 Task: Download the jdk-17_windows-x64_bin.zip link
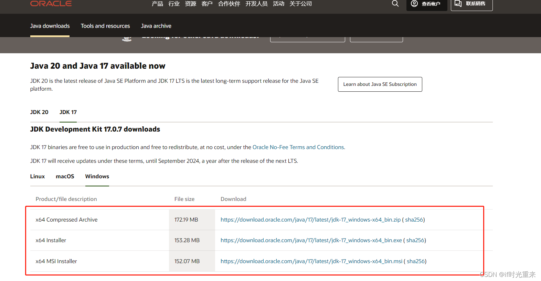[310, 220]
